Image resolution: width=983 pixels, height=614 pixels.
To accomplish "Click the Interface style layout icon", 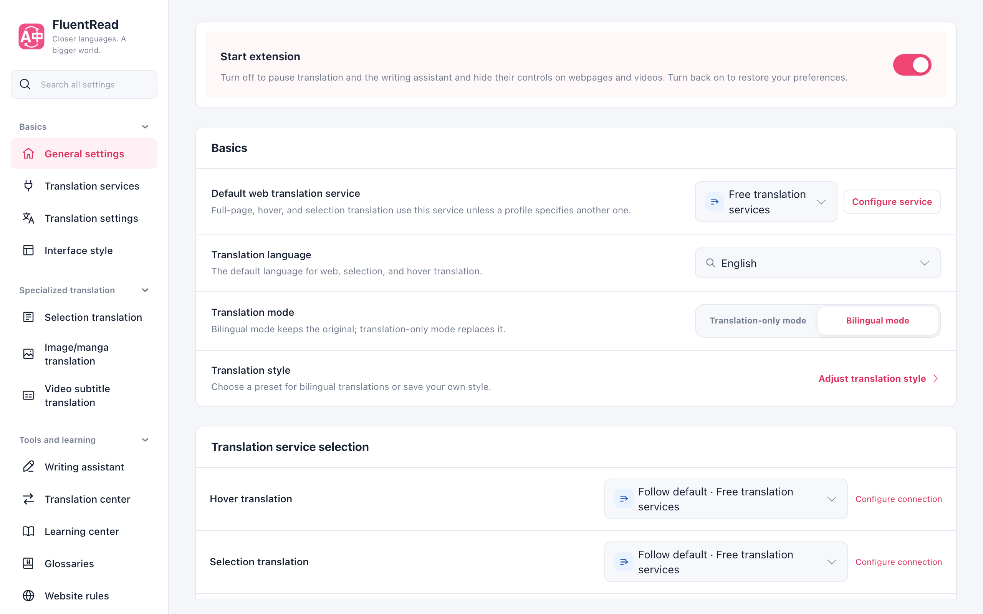I will pyautogui.click(x=28, y=250).
